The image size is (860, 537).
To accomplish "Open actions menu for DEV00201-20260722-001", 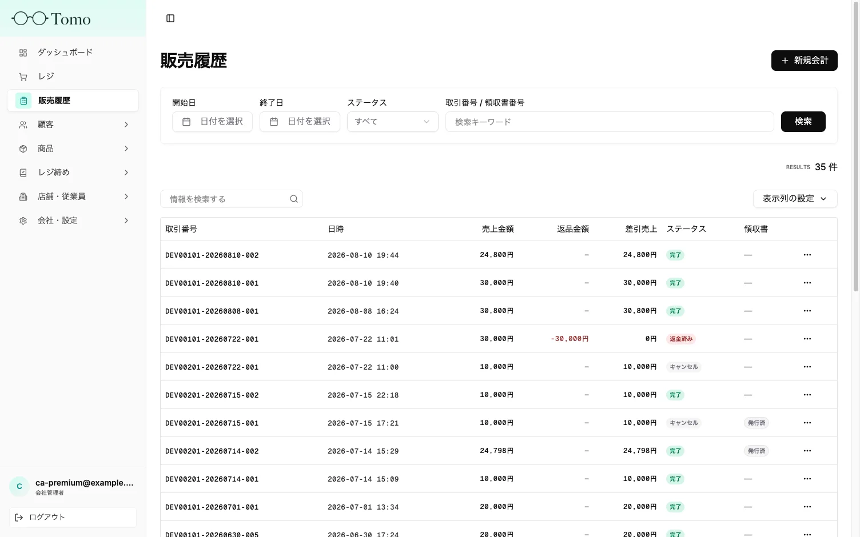I will (x=807, y=367).
